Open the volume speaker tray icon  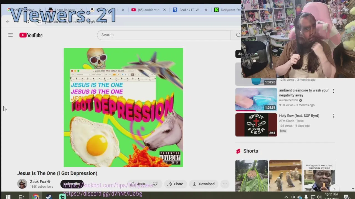319,197
